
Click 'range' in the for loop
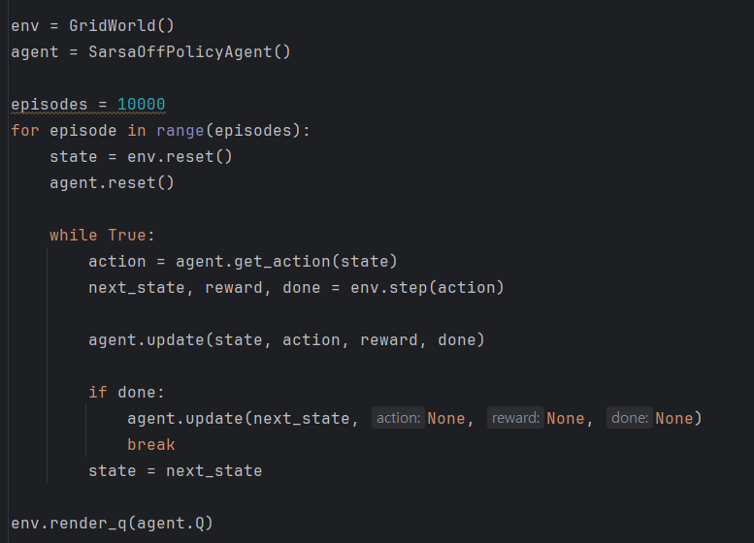(180, 130)
